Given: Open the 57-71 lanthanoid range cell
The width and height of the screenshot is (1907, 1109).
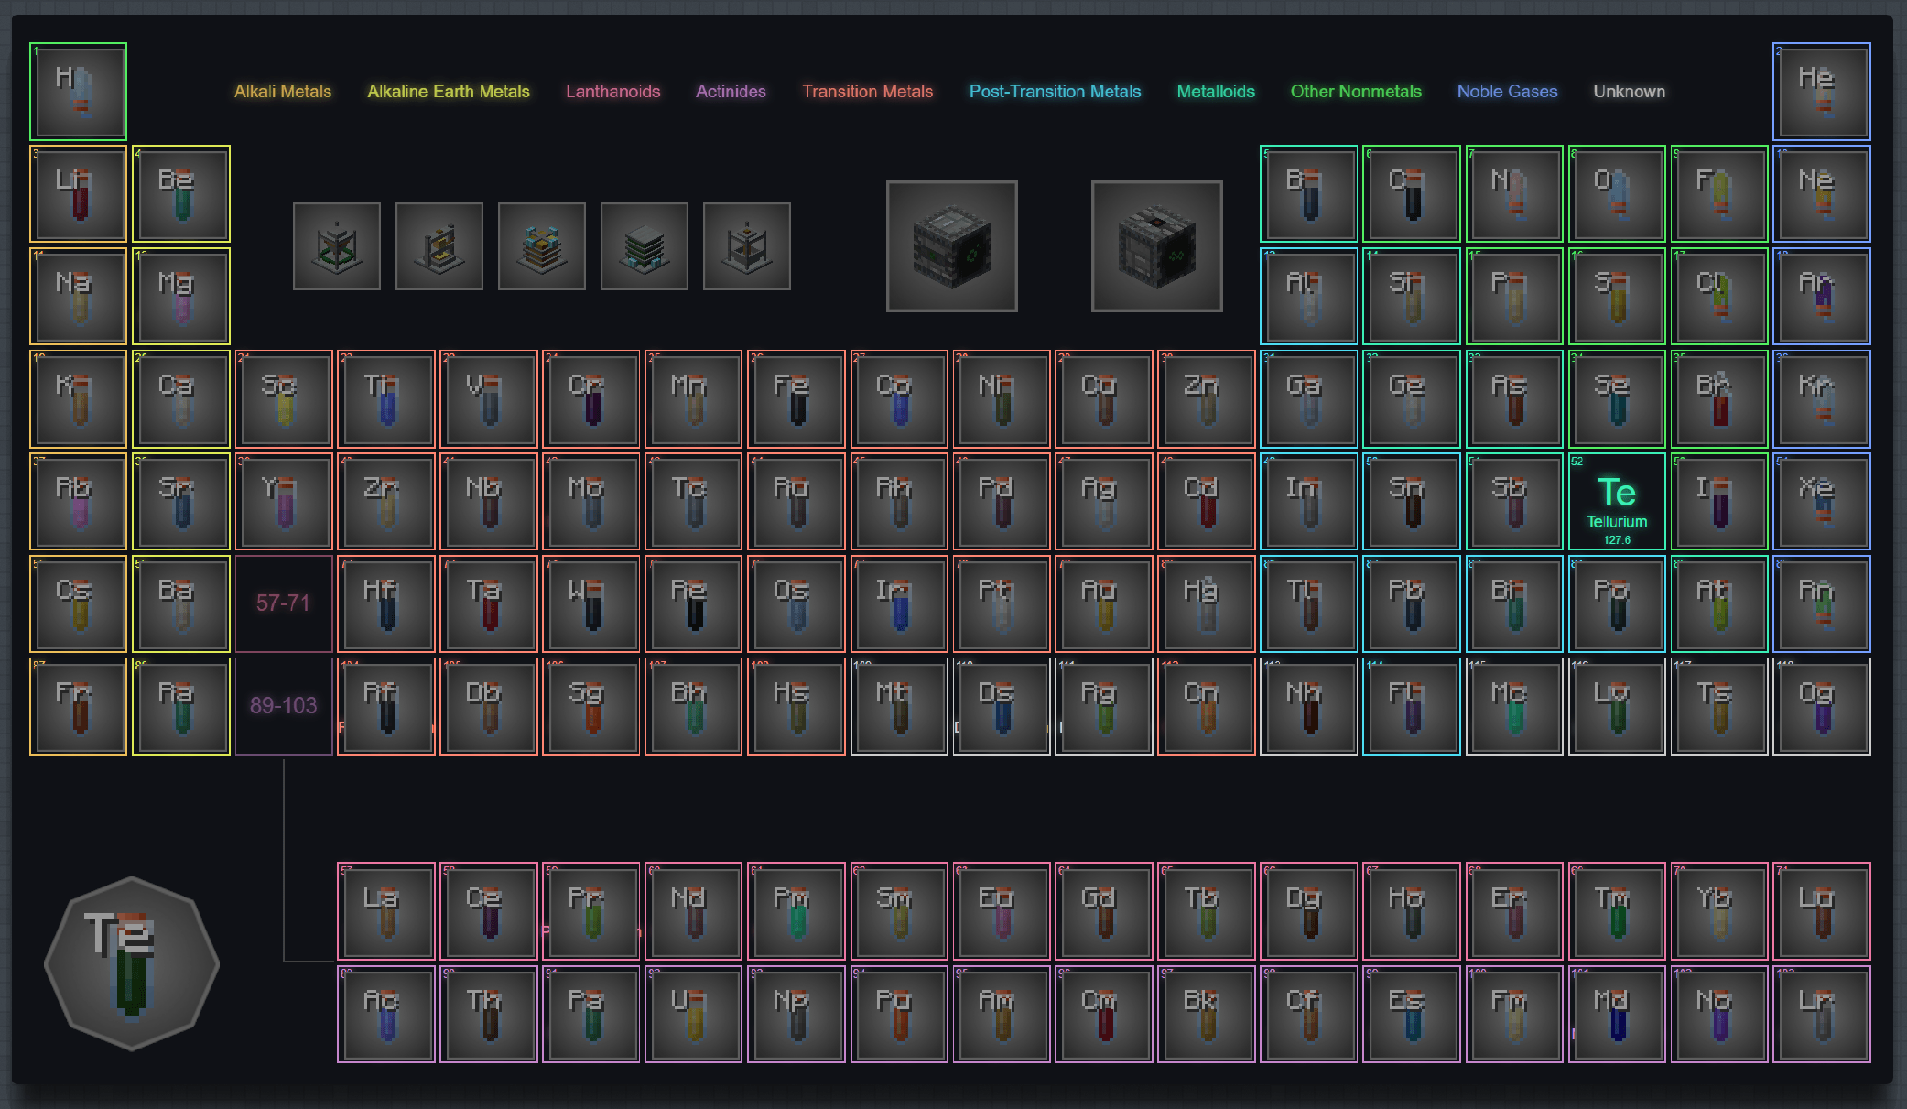Looking at the screenshot, I should click(x=284, y=603).
